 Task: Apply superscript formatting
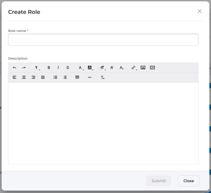(112, 68)
